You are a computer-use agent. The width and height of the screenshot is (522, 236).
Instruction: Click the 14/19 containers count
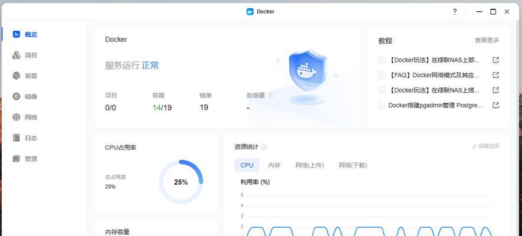pyautogui.click(x=162, y=108)
